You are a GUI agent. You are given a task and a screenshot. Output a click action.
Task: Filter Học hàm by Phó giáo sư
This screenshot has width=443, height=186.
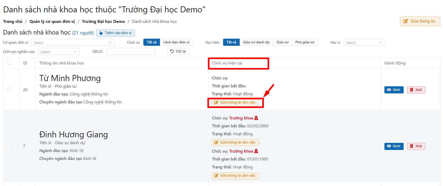(305, 42)
